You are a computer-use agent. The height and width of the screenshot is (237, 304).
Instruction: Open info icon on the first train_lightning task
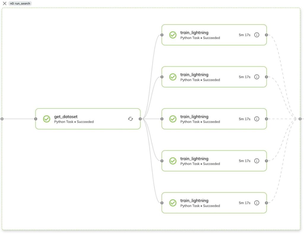(256, 35)
